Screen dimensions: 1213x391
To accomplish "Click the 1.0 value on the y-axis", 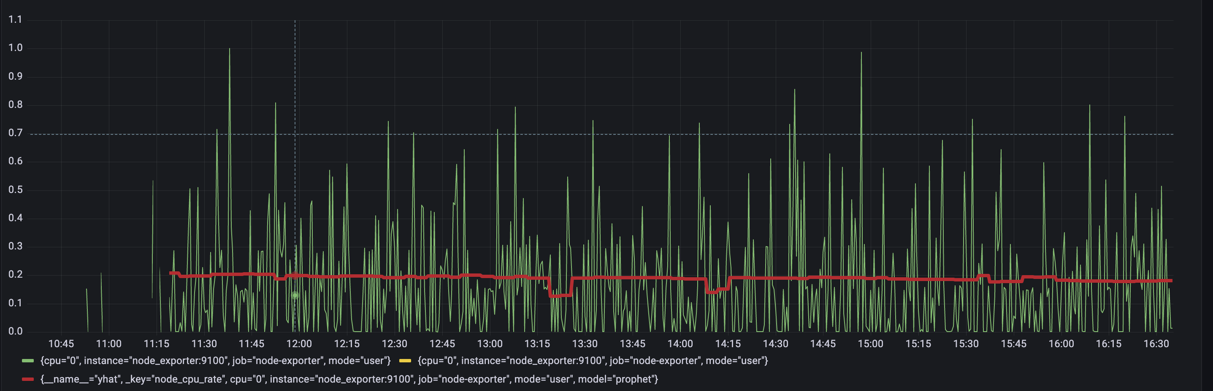I will pos(16,48).
